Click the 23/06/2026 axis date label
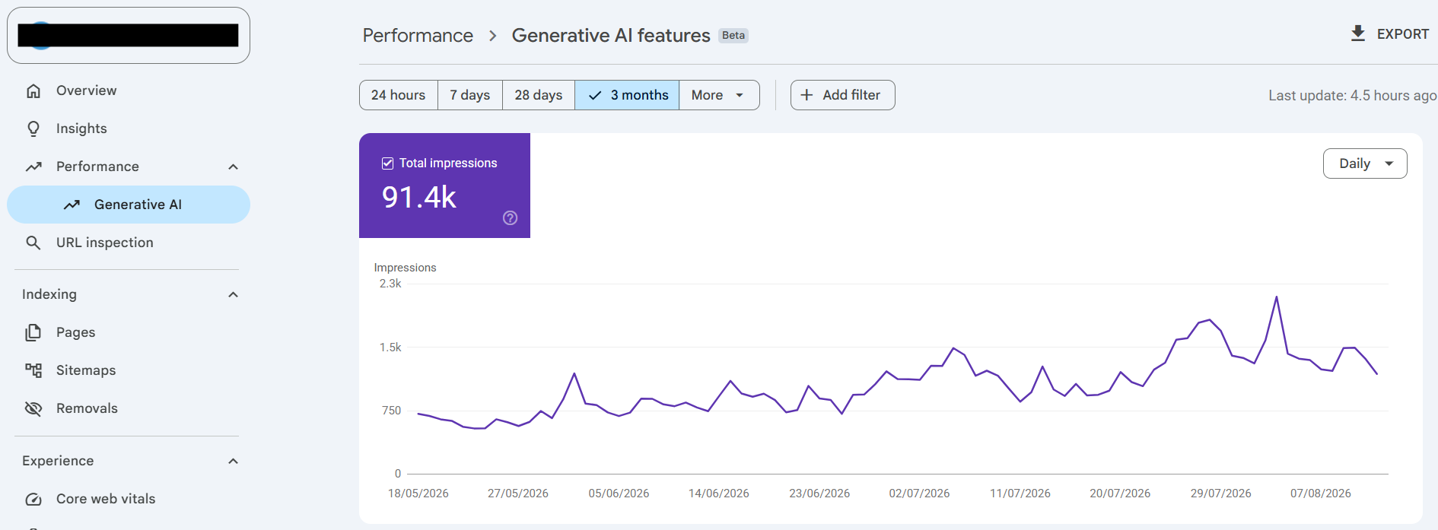 pyautogui.click(x=819, y=494)
